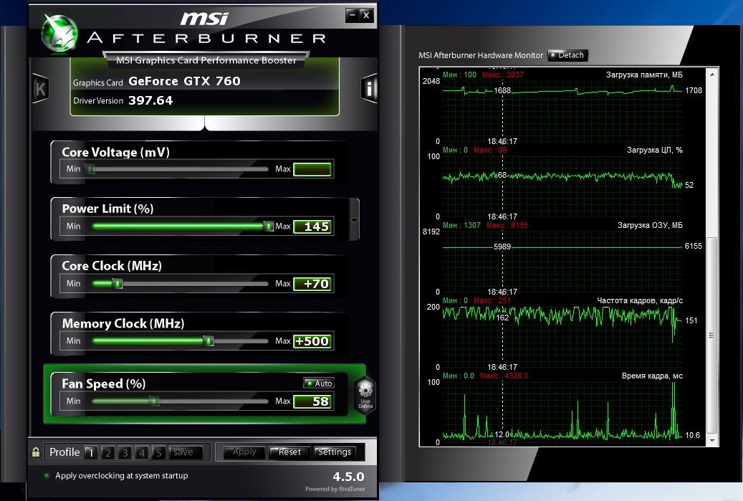Open the Kombustor K side button
This screenshot has width=743, height=501.
pos(40,89)
